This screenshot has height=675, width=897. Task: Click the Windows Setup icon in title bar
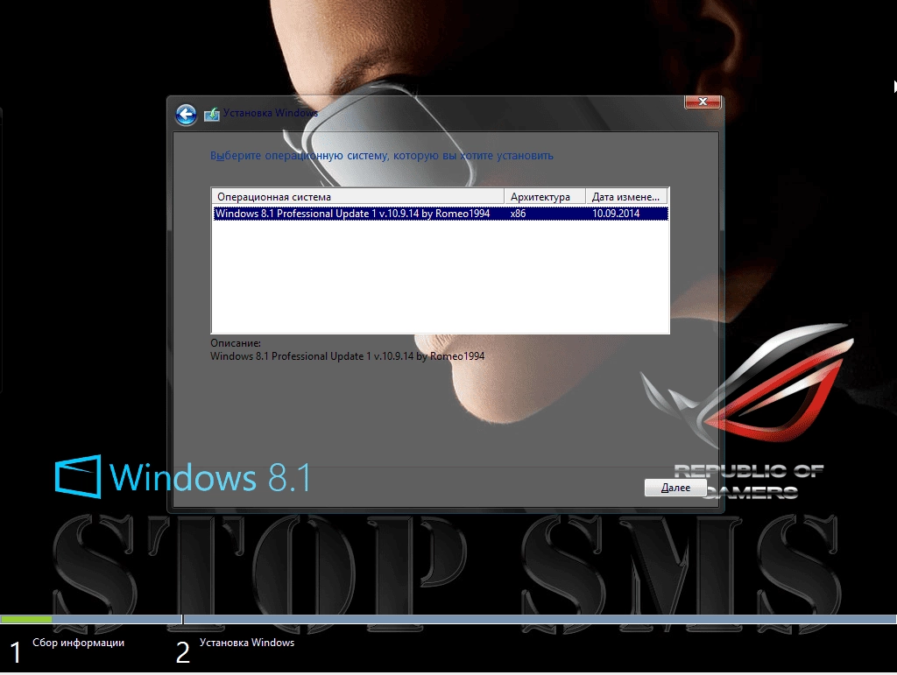(x=212, y=115)
